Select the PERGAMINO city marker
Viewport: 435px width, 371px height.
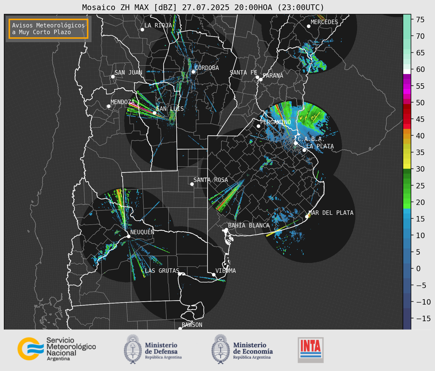[x=258, y=126]
